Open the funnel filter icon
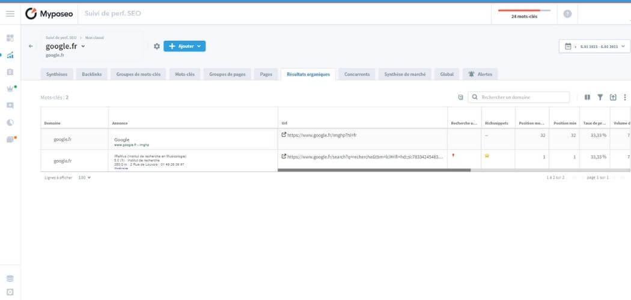The image size is (631, 300). (x=600, y=97)
